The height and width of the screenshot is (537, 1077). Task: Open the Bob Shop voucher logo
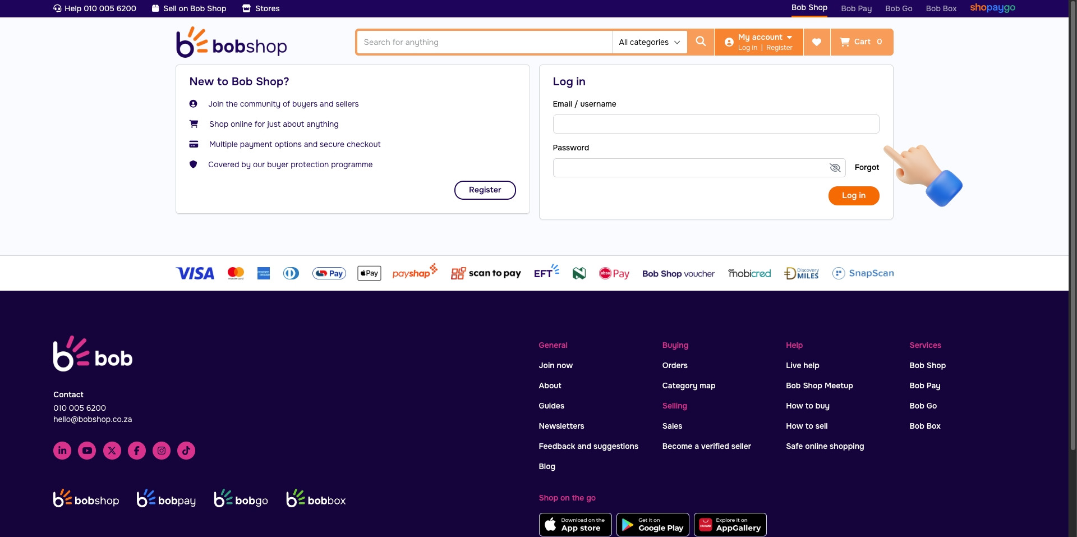(678, 274)
